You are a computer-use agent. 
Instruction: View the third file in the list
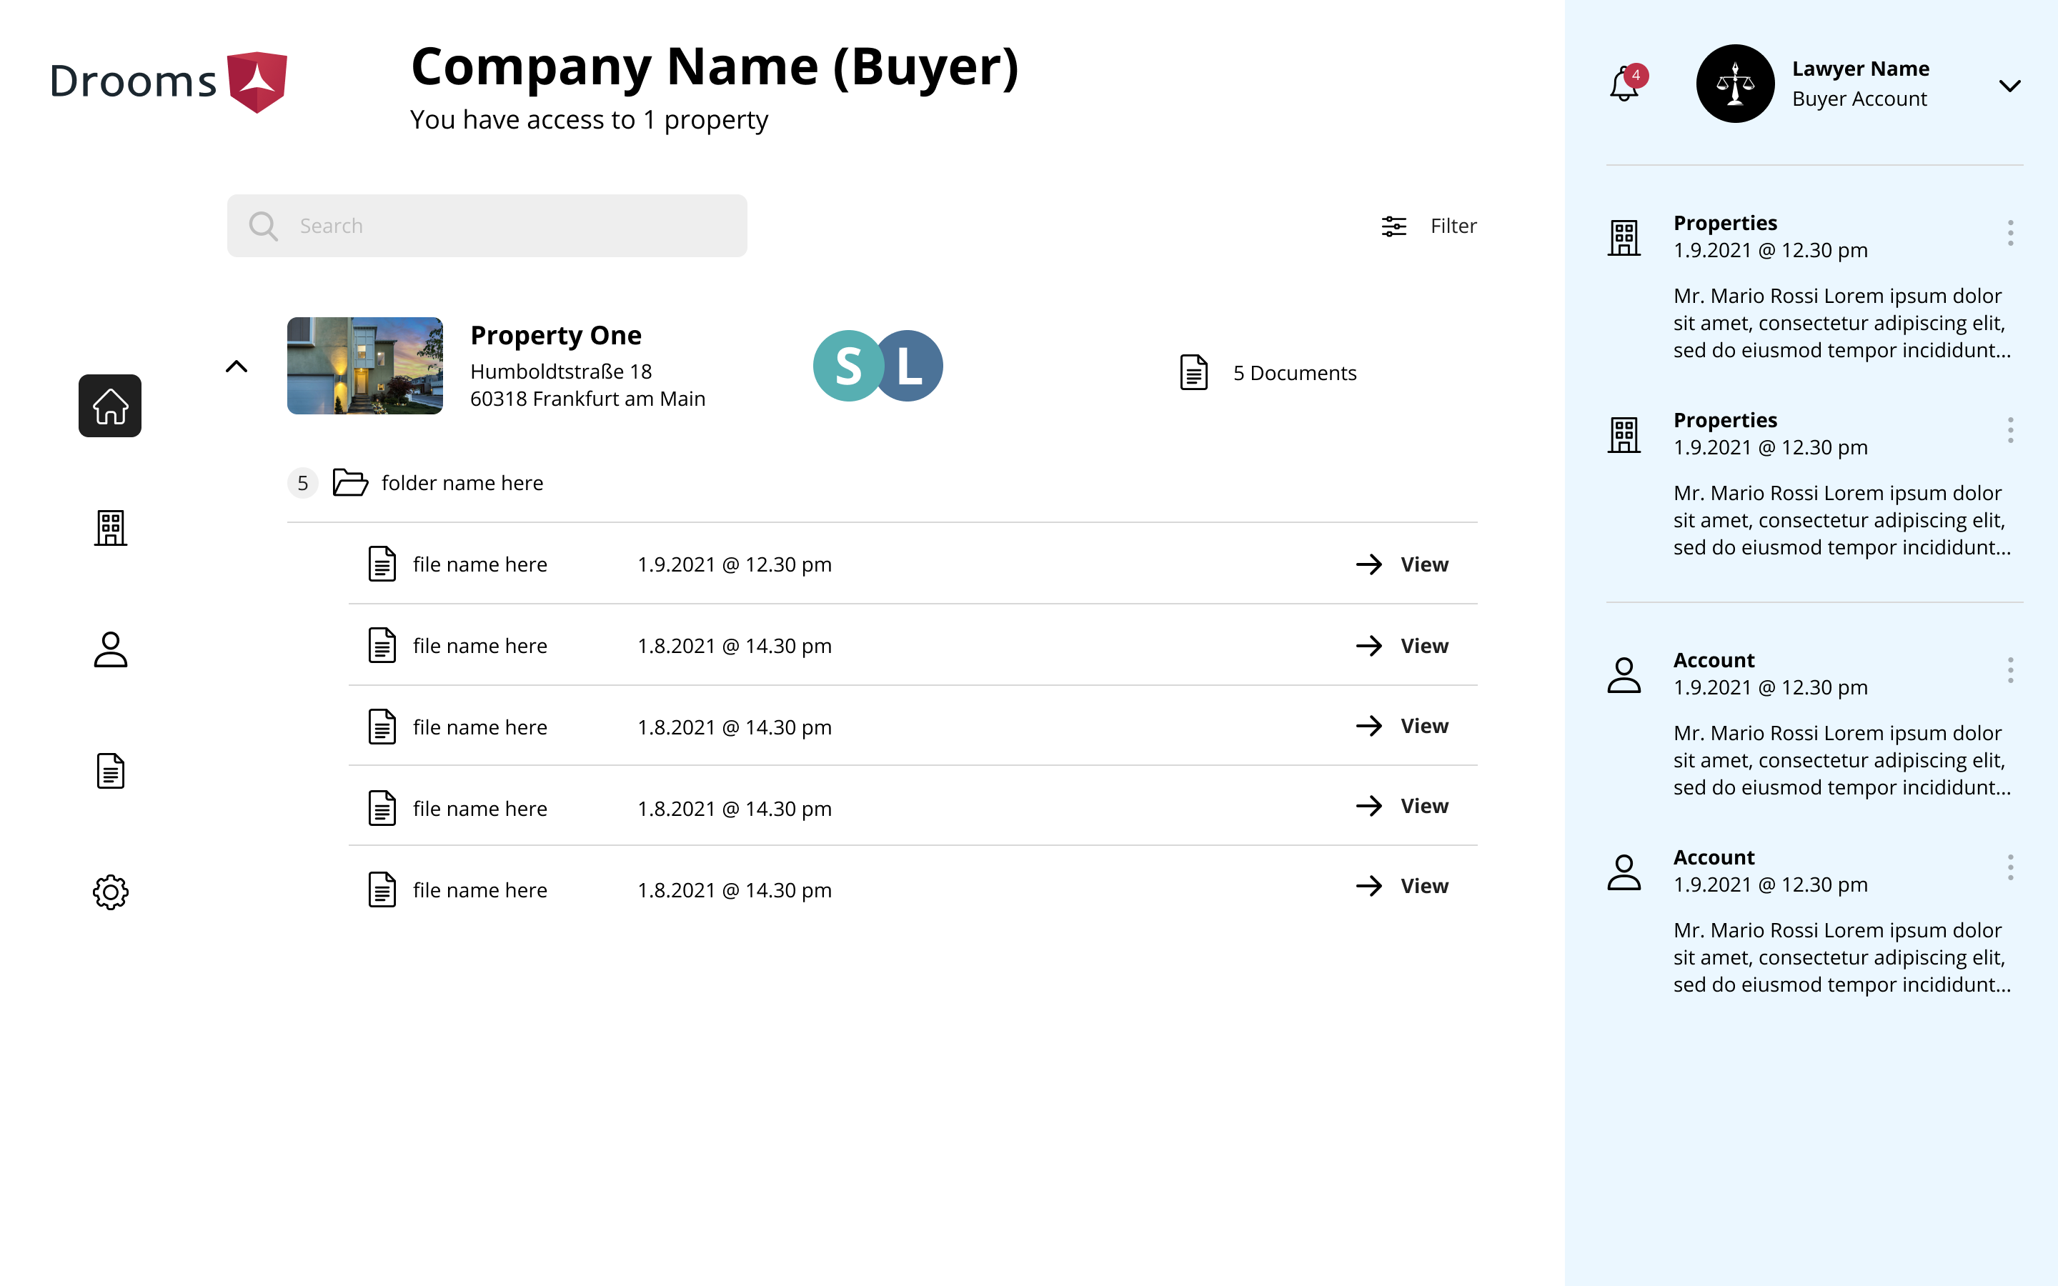pyautogui.click(x=1402, y=725)
